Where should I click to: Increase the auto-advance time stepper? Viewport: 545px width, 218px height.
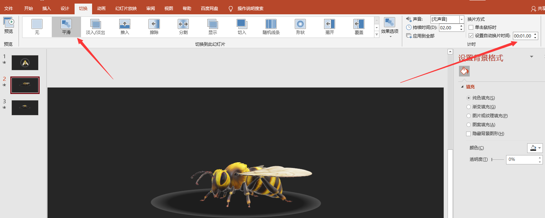(x=535, y=34)
